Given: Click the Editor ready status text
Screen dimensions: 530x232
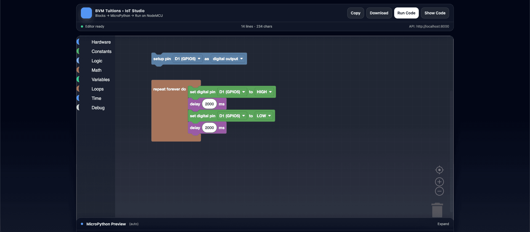Looking at the screenshot, I should (x=95, y=26).
